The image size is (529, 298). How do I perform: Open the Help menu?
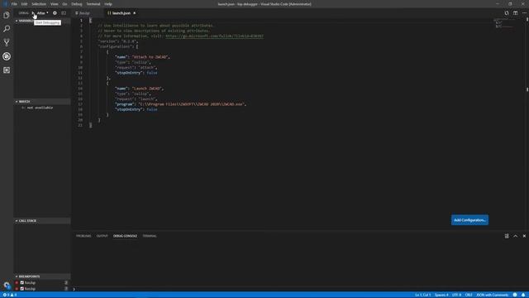click(x=108, y=4)
